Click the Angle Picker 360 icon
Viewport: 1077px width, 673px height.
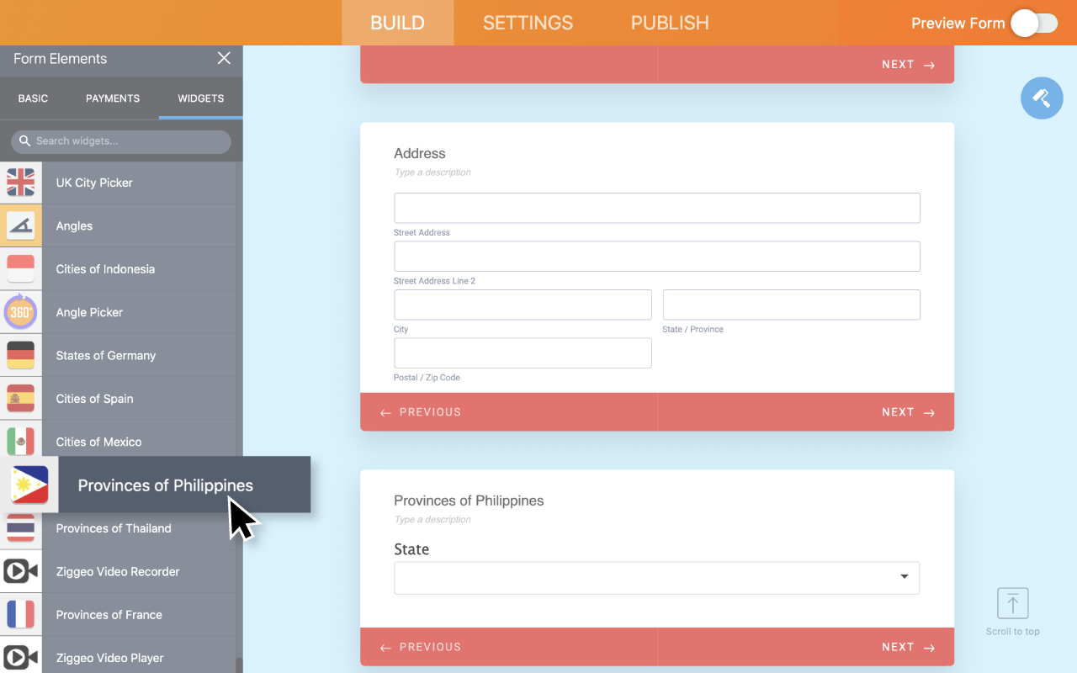click(x=21, y=312)
